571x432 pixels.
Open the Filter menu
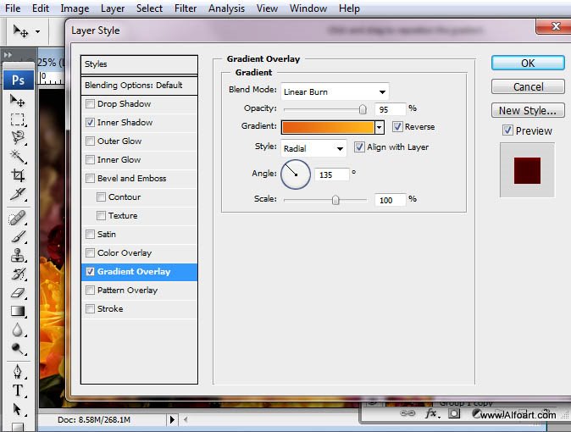click(186, 8)
